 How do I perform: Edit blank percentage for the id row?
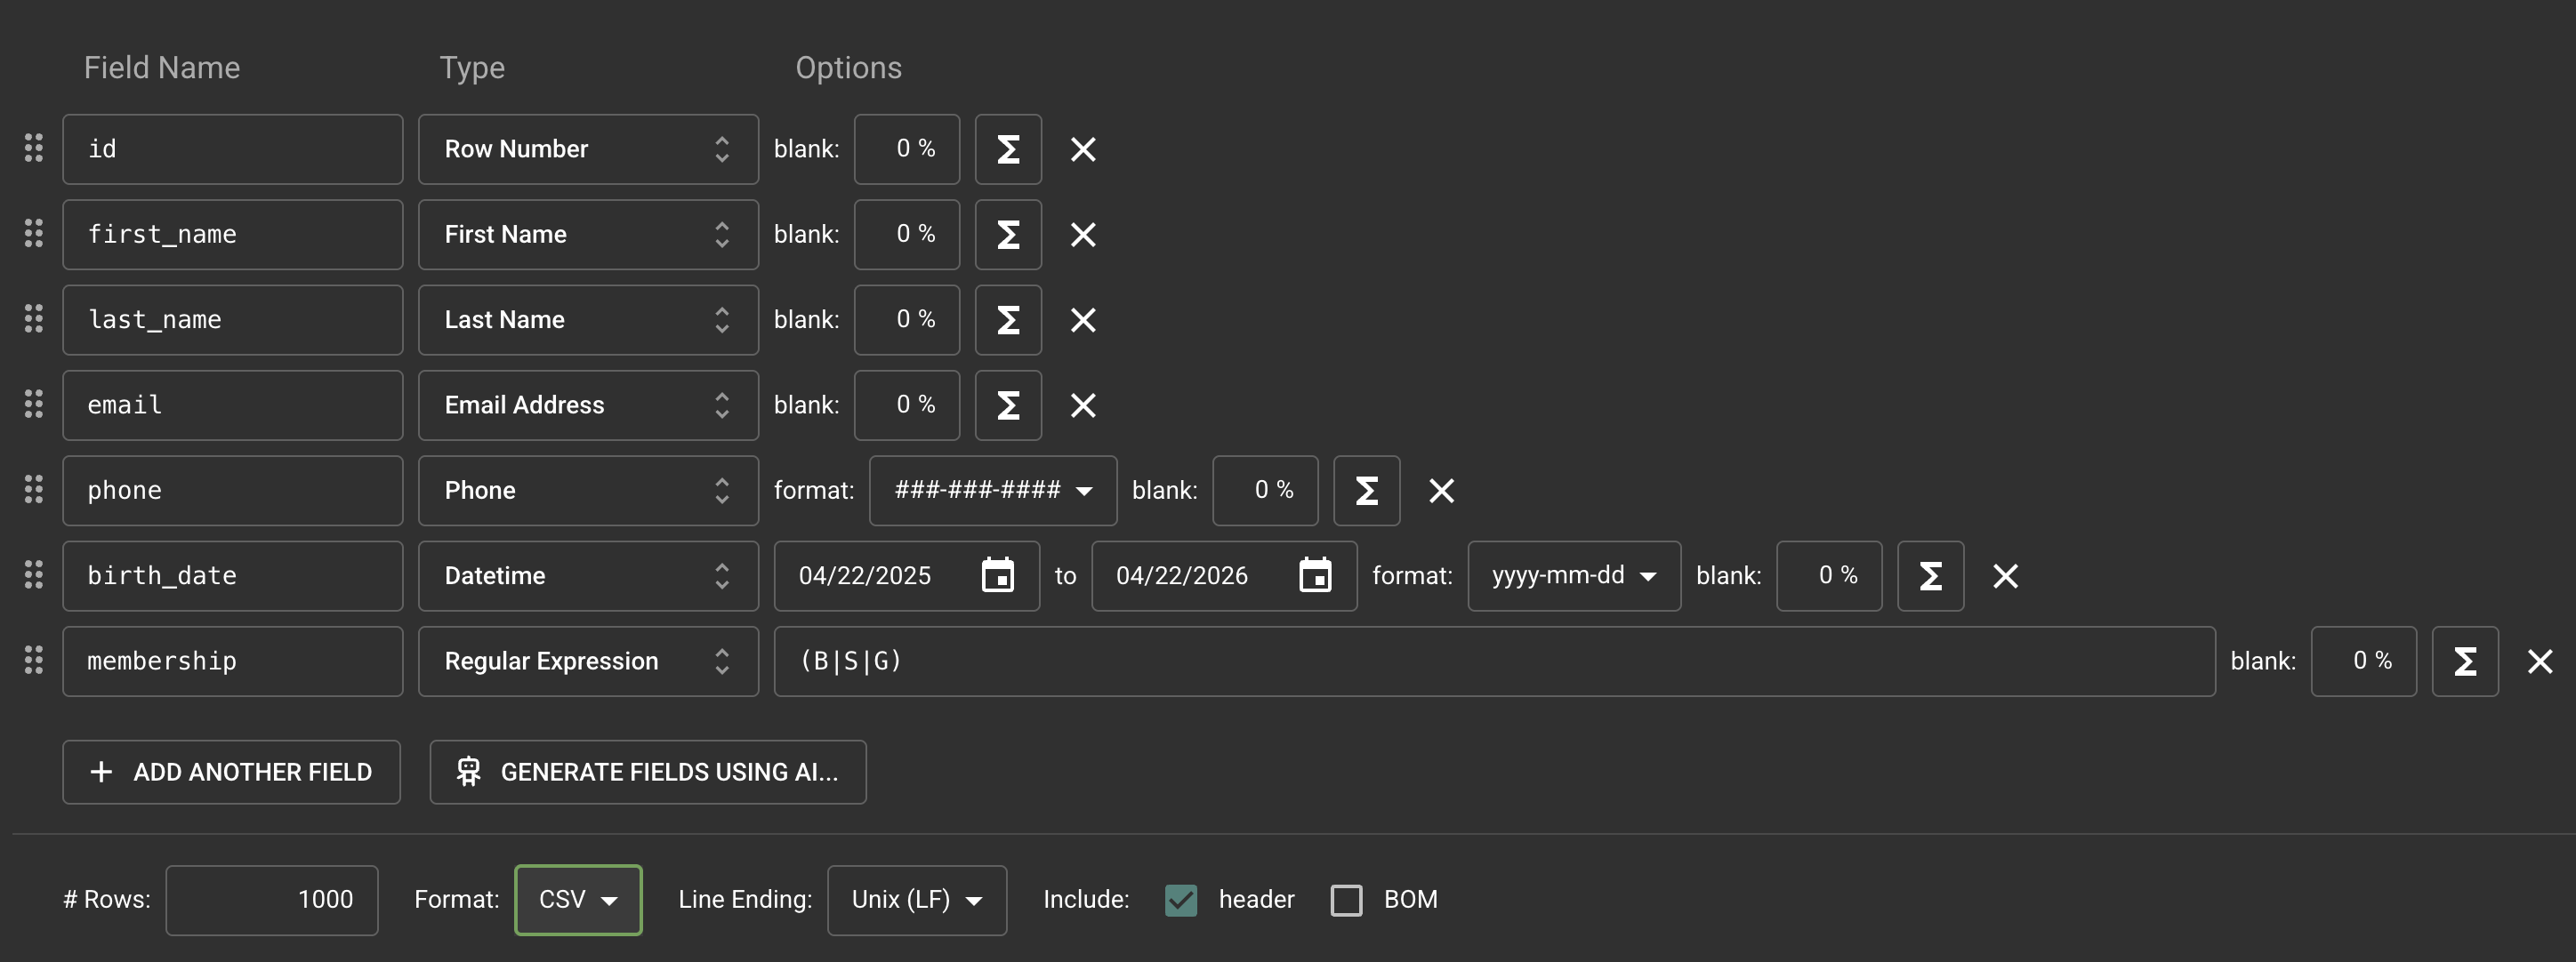(x=906, y=149)
